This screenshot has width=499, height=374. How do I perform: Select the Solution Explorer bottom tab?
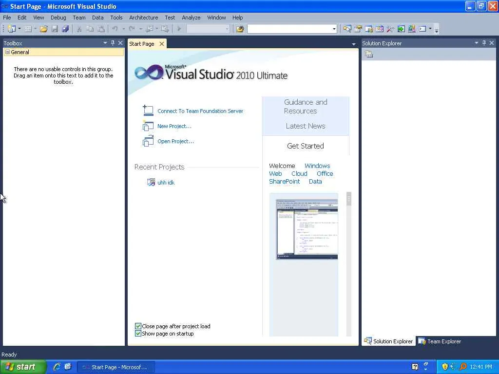388,341
